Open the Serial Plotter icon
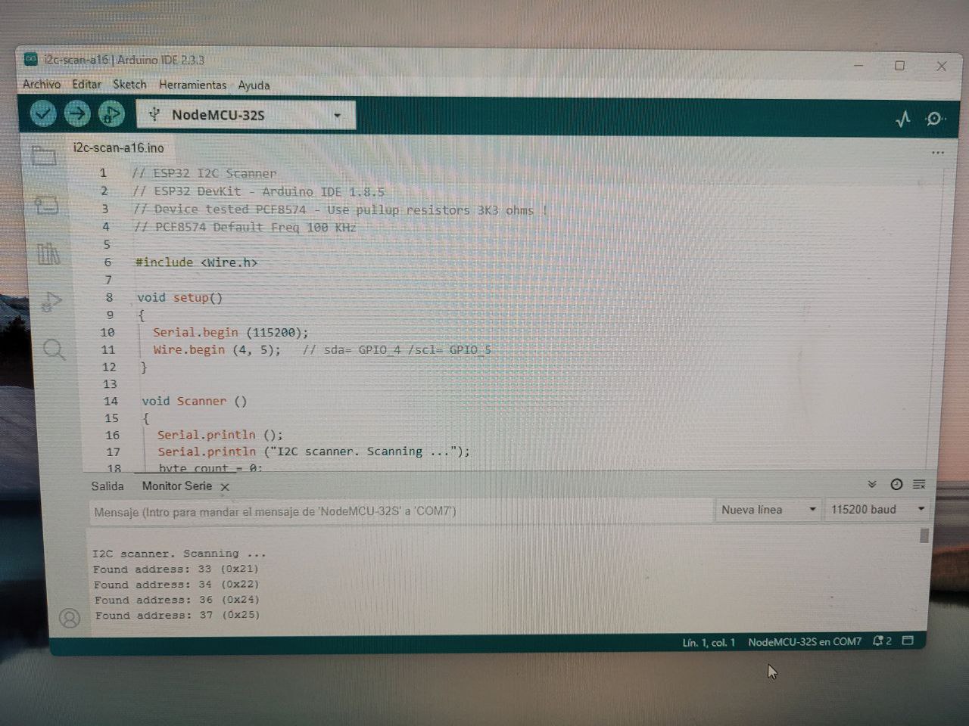 pyautogui.click(x=902, y=119)
